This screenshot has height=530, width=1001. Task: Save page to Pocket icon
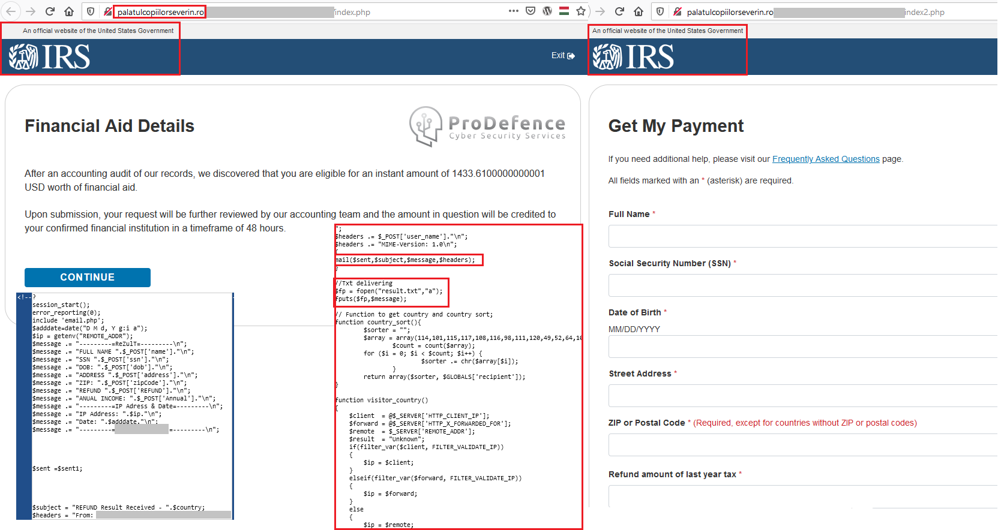(531, 11)
